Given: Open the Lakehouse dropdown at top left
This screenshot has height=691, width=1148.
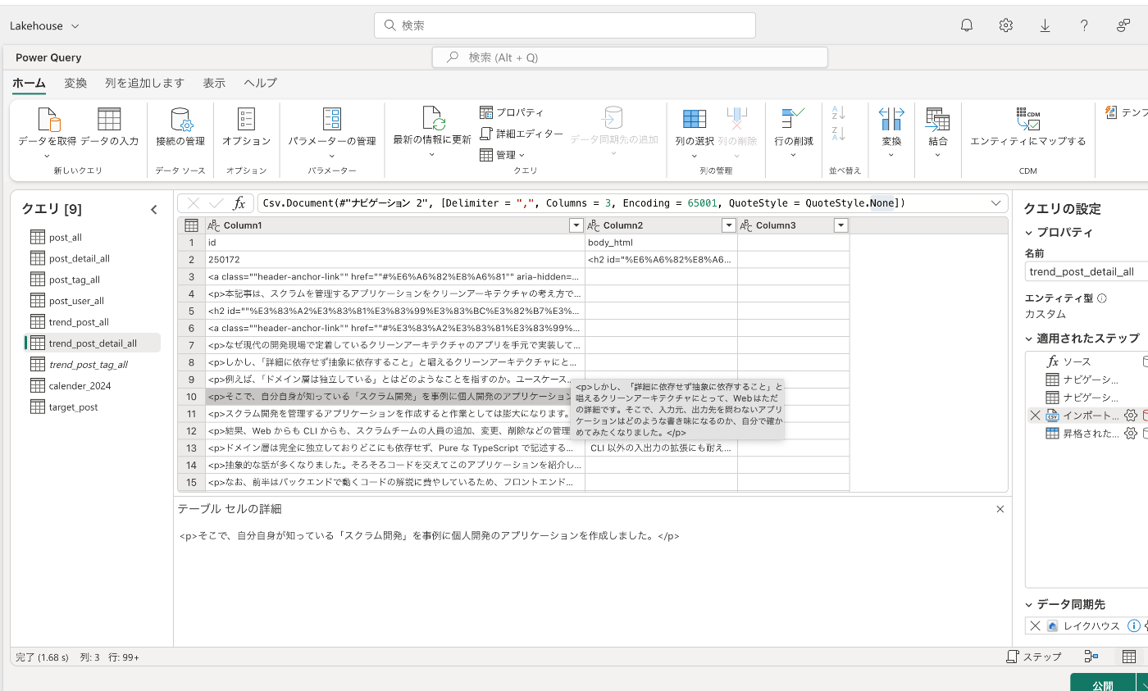Looking at the screenshot, I should coord(45,25).
